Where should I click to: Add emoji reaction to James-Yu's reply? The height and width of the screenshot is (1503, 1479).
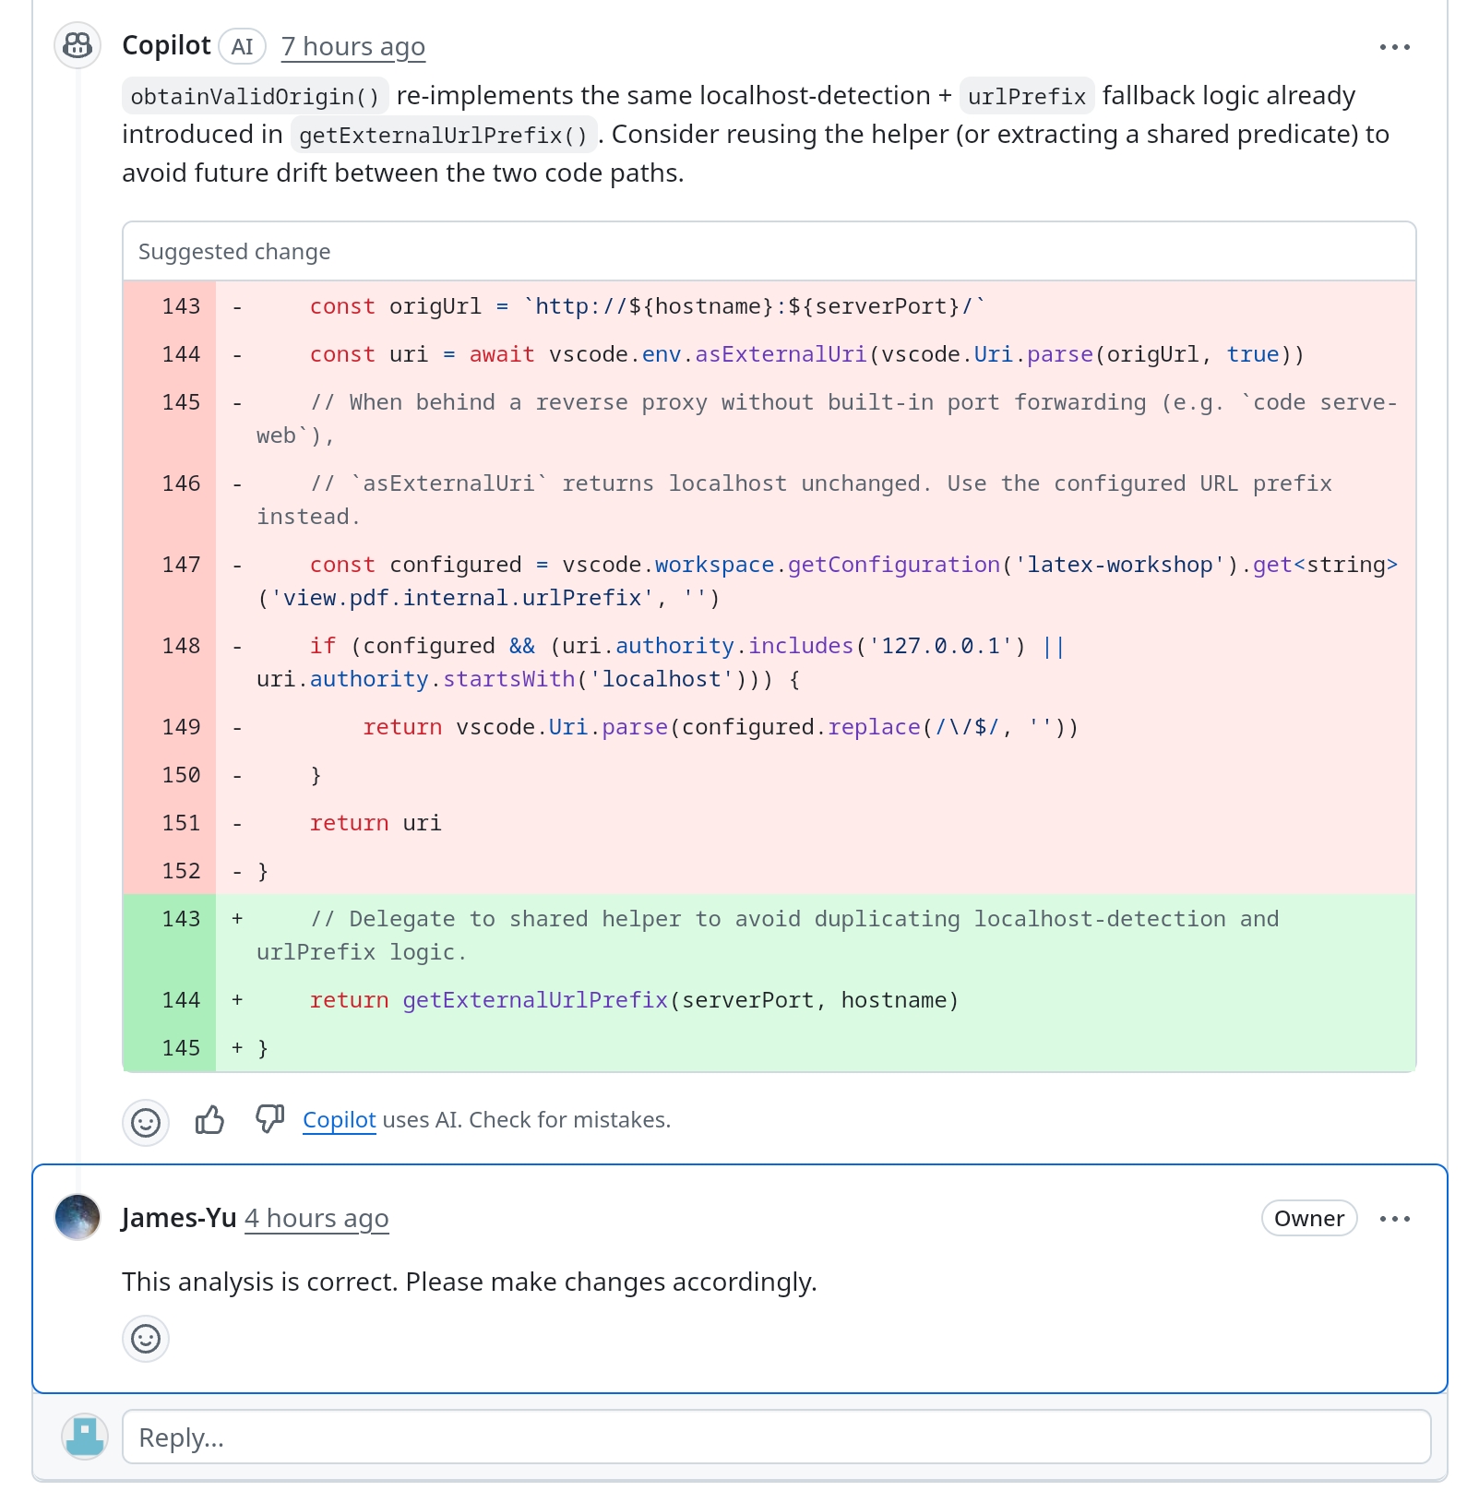coord(146,1338)
